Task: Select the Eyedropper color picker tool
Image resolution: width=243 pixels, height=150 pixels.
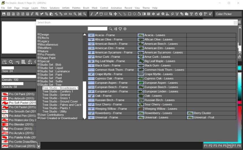Action: pyautogui.click(x=96, y=14)
